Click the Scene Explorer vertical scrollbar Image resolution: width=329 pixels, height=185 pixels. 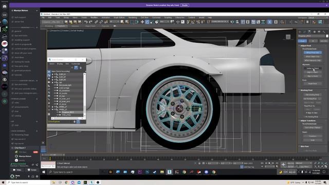85,95
